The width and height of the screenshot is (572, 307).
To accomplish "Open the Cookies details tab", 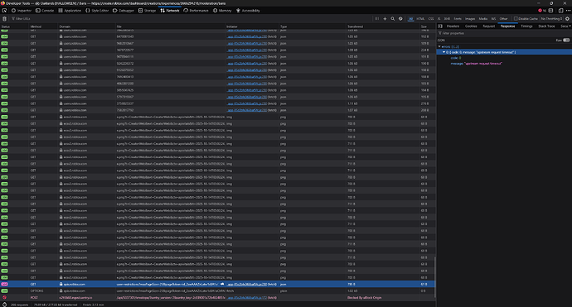I will click(x=471, y=26).
